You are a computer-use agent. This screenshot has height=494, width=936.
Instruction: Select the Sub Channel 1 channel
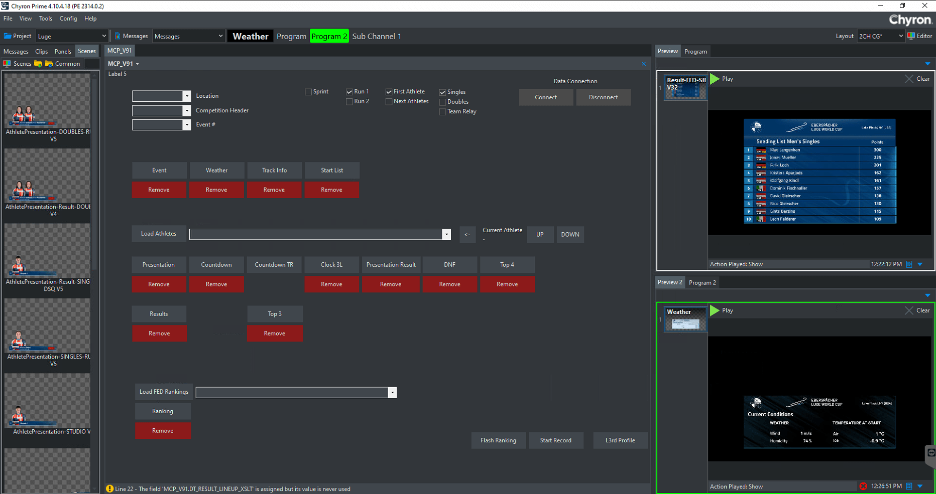coord(377,36)
